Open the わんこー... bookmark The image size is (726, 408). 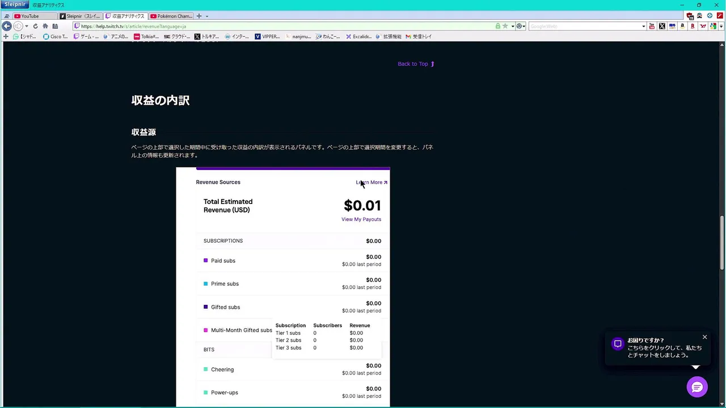(x=328, y=36)
